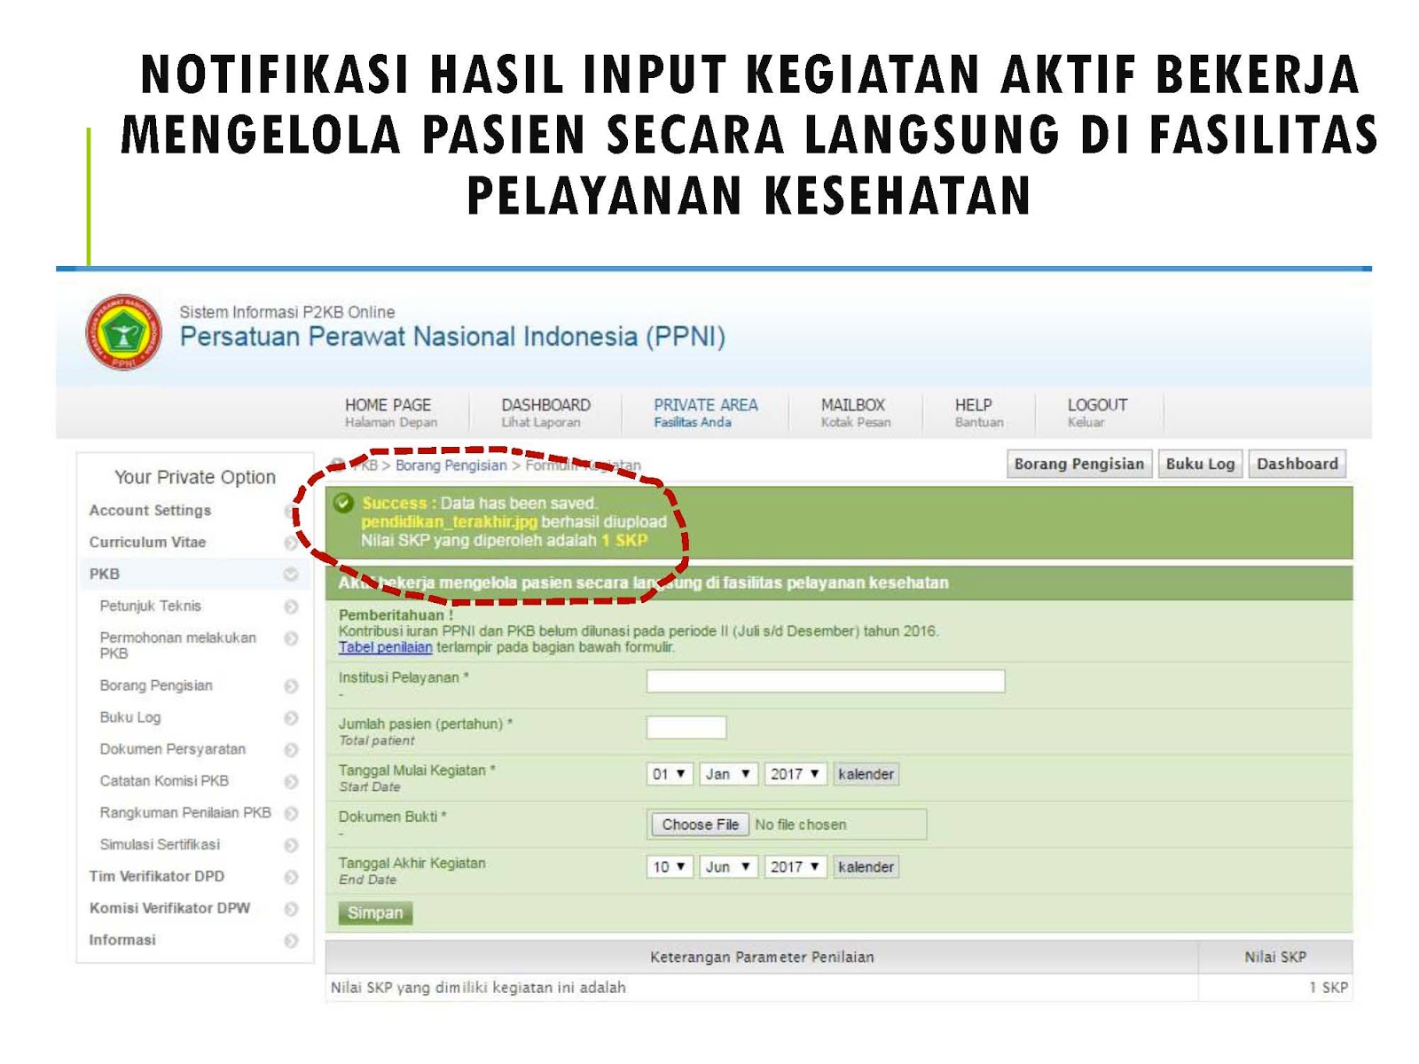This screenshot has width=1419, height=1064.
Task: Click arrow icon beside Informasi
Action: 291,941
